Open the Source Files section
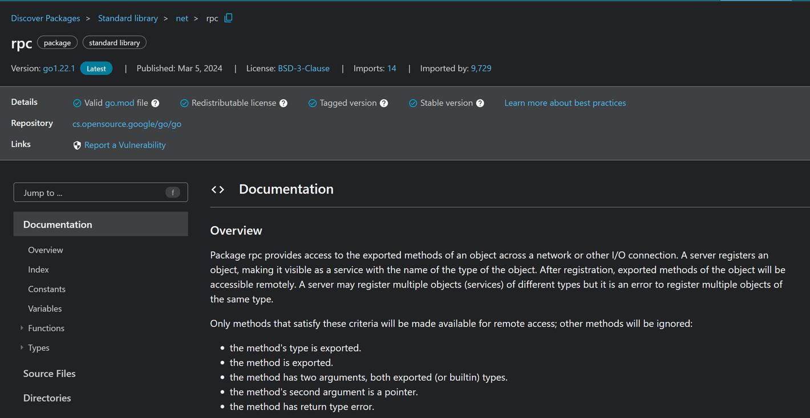810x418 pixels. 49,374
